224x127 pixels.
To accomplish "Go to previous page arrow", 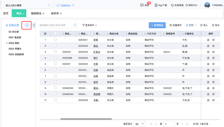I will pos(156,124).
